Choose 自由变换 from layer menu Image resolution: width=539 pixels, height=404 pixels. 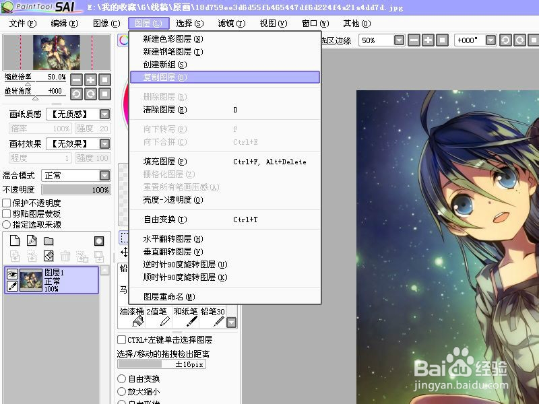tap(225, 220)
